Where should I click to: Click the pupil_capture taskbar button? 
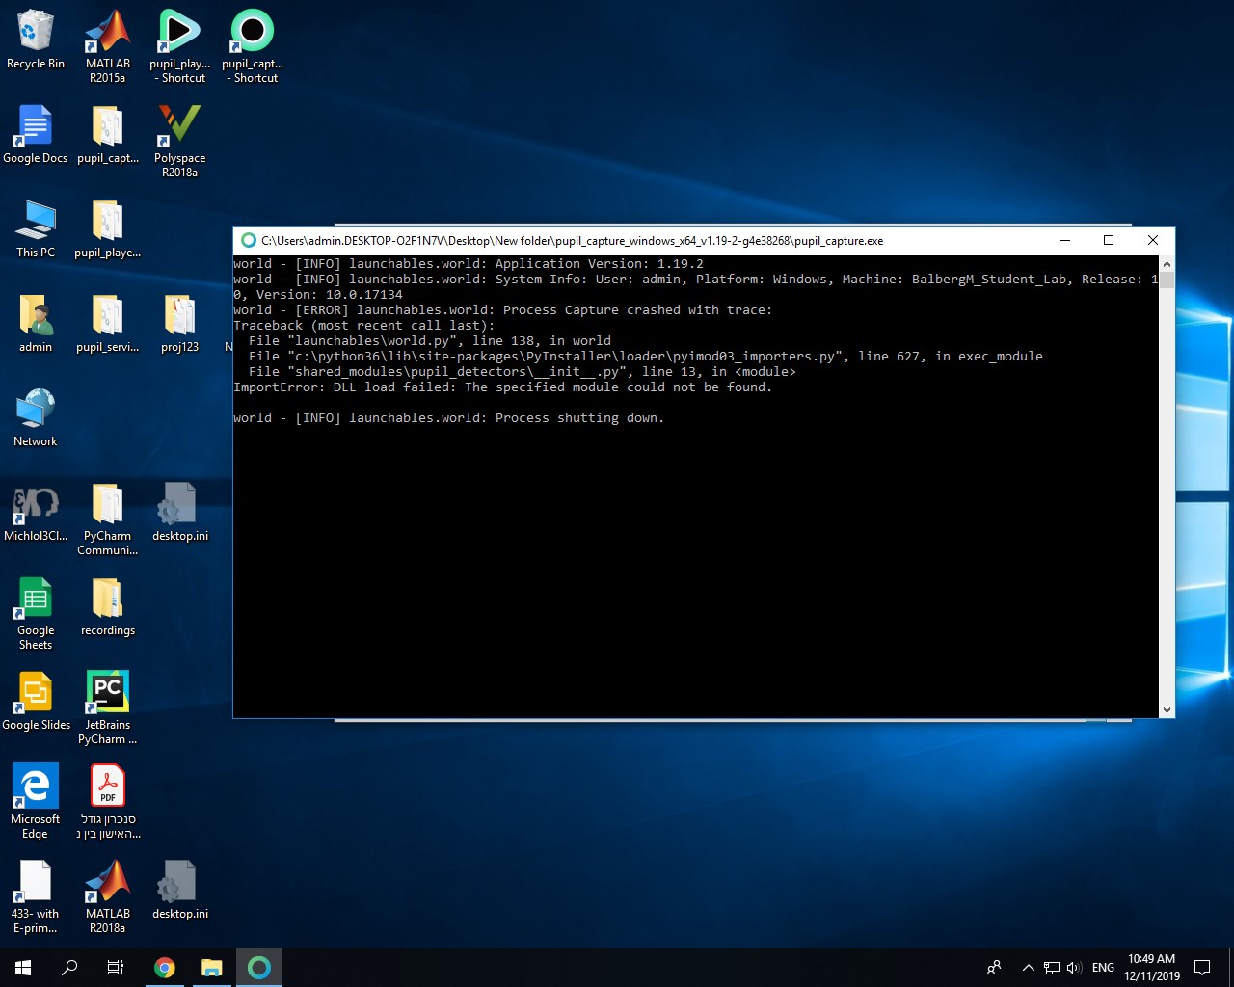[x=259, y=968]
